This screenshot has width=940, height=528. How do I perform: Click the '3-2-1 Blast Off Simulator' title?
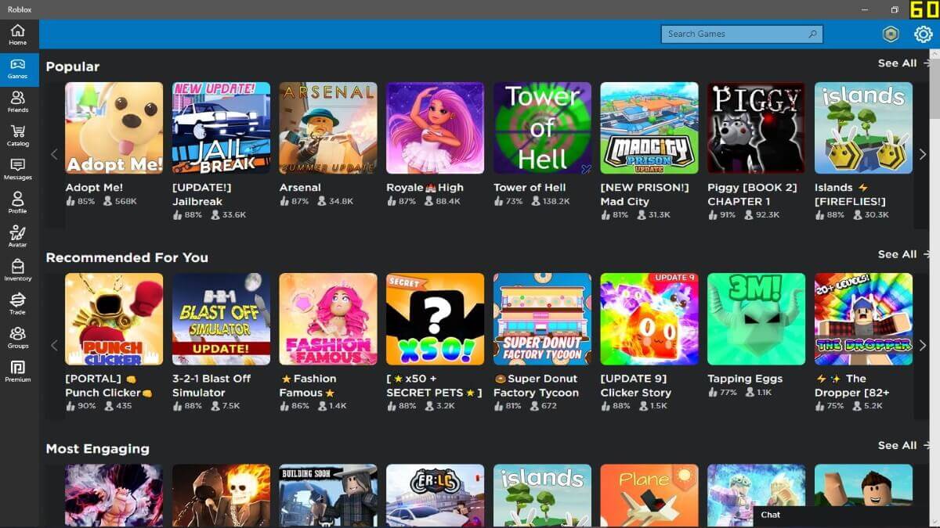pos(211,386)
